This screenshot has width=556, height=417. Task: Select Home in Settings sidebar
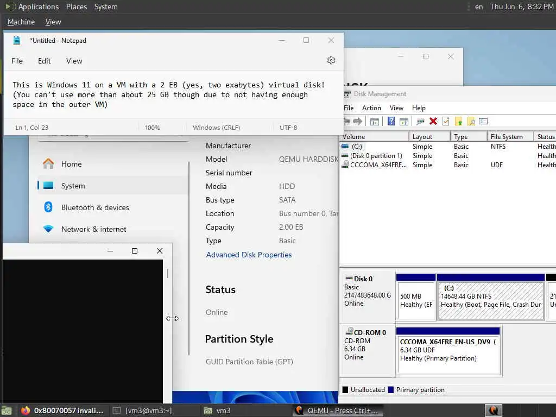[x=113, y=164]
